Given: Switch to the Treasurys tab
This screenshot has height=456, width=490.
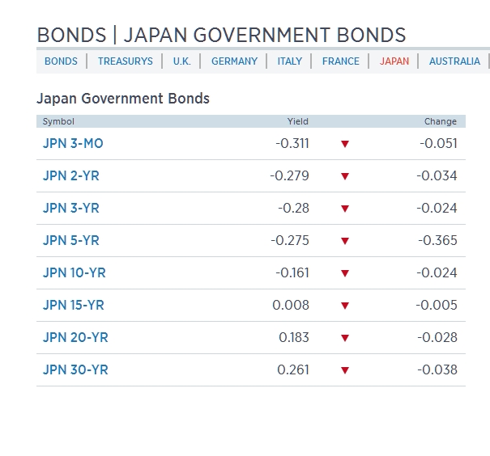Looking at the screenshot, I should coord(125,61).
